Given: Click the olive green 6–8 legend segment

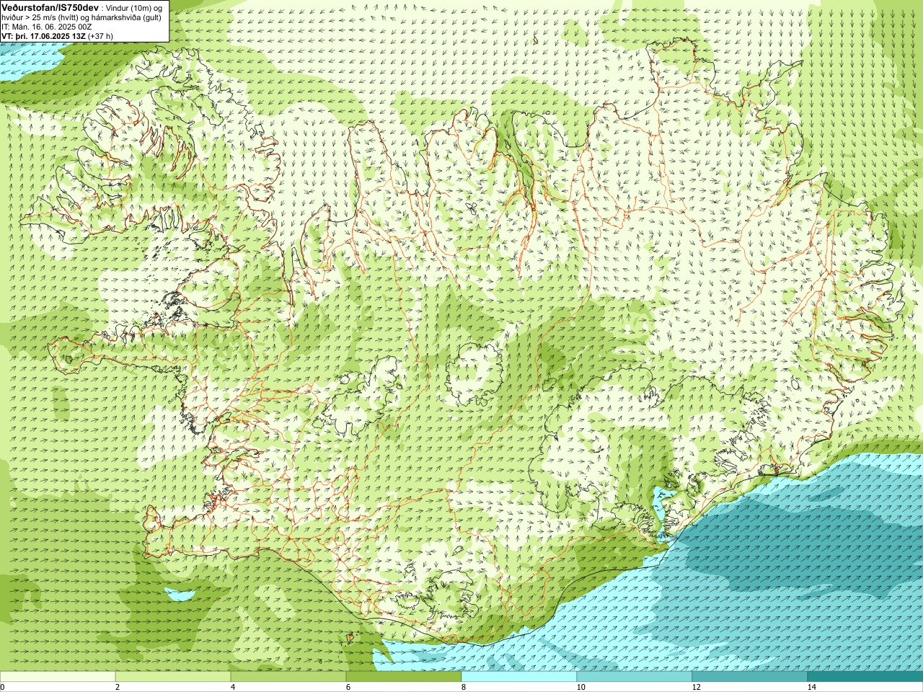Looking at the screenshot, I should tap(404, 677).
